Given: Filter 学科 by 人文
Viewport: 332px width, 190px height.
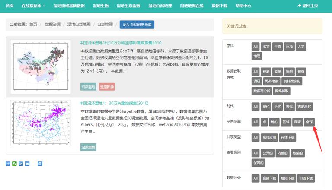Looking at the screenshot, I should click(x=301, y=47).
